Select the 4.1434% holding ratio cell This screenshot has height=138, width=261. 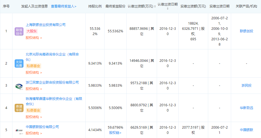tap(95, 130)
